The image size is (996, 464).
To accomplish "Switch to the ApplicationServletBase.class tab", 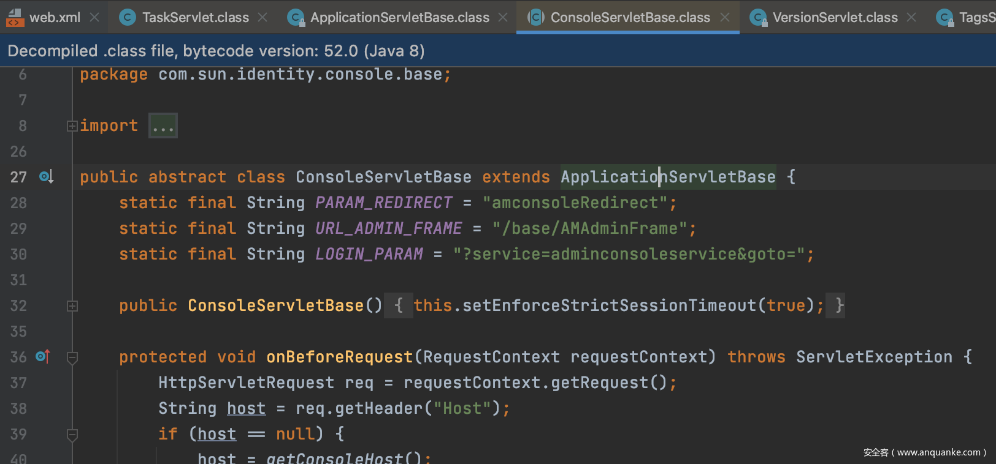I will [399, 18].
